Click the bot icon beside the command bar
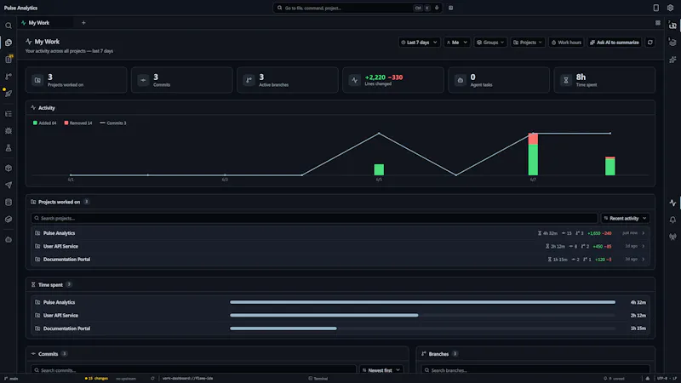The width and height of the screenshot is (681, 383). coord(451,8)
